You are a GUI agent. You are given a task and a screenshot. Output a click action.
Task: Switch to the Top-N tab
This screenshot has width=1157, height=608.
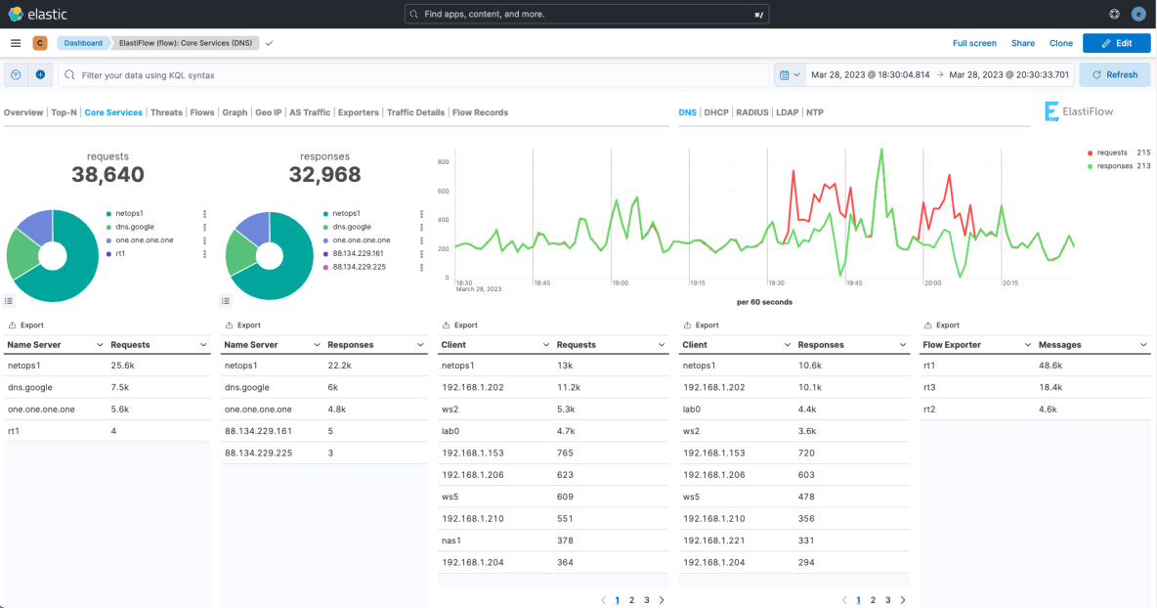click(x=64, y=112)
